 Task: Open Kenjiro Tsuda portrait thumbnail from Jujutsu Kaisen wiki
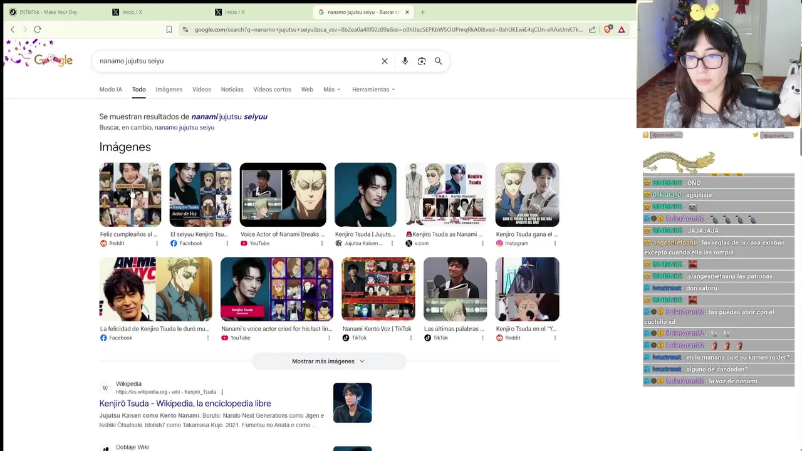coord(365,195)
